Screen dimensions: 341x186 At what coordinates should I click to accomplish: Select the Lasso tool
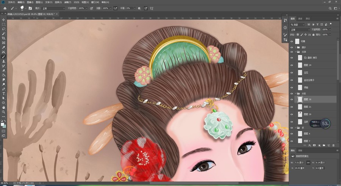point(3,29)
